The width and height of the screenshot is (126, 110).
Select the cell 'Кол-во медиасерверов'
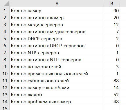click(57, 25)
